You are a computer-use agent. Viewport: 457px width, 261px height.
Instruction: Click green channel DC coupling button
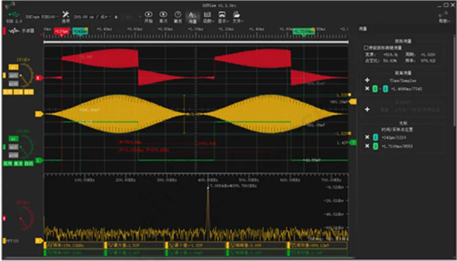tap(18, 164)
